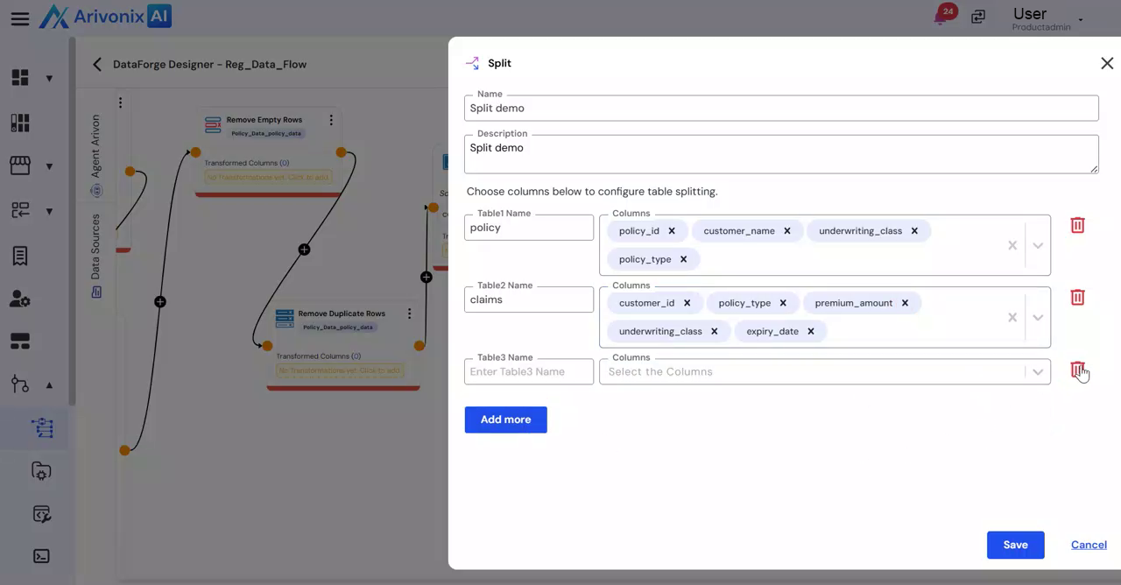The height and width of the screenshot is (585, 1121).
Task: Remove the premium_amount column chip from claims
Action: point(905,303)
